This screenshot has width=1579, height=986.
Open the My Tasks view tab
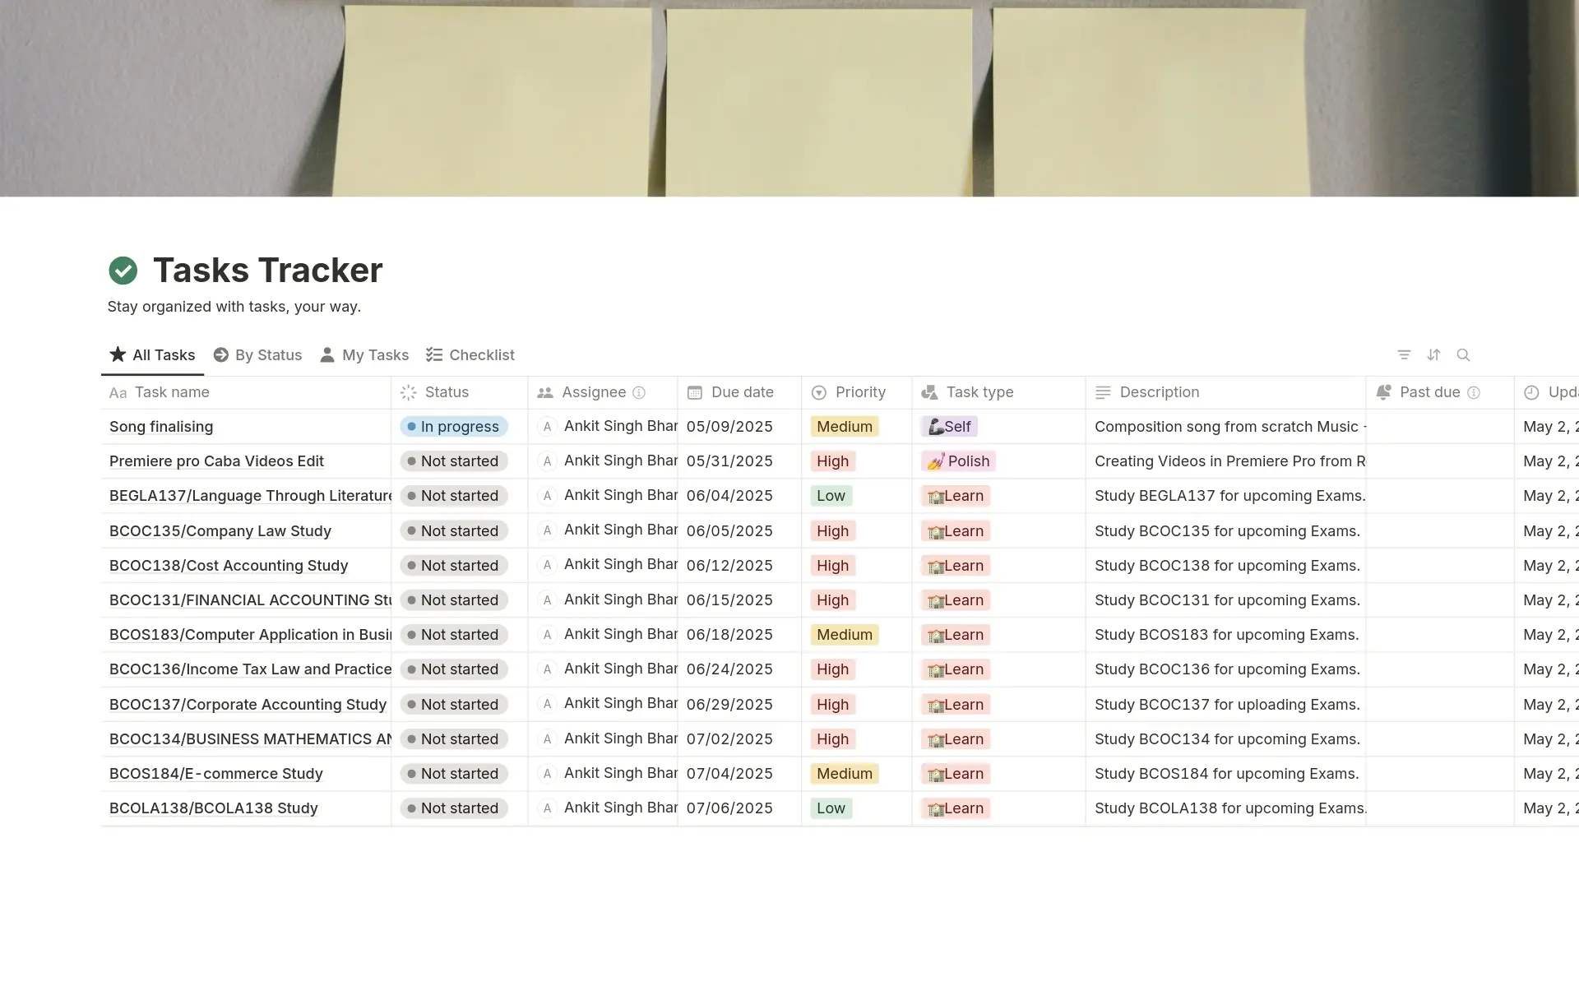point(364,355)
